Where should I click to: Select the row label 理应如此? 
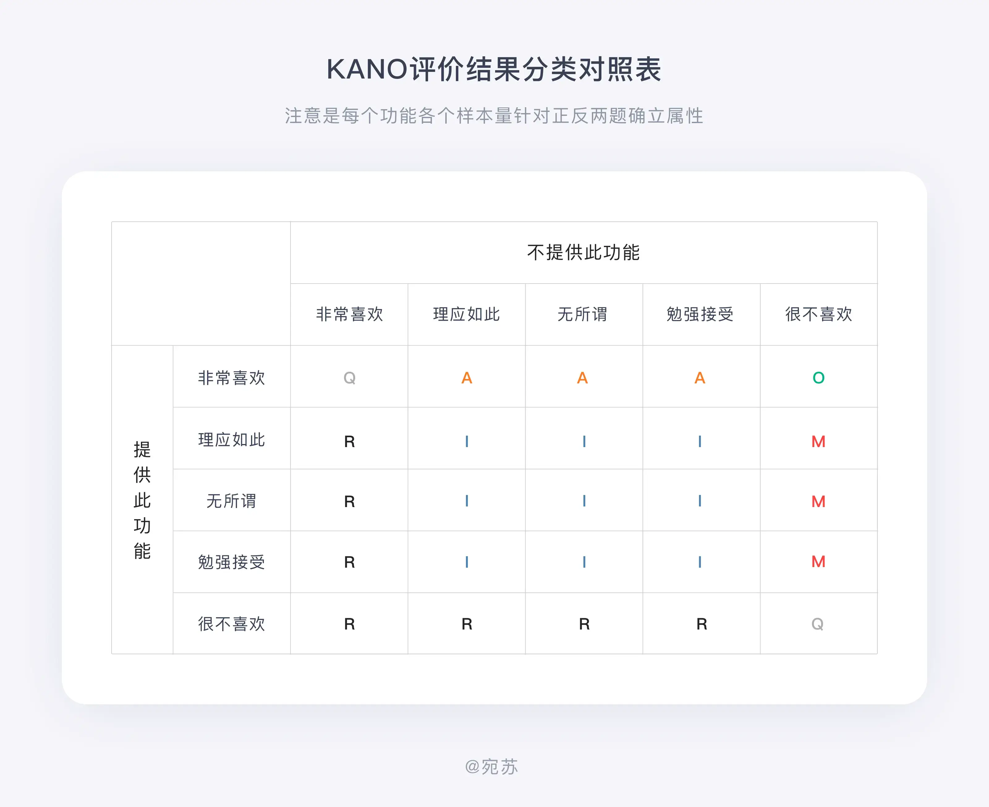point(231,439)
